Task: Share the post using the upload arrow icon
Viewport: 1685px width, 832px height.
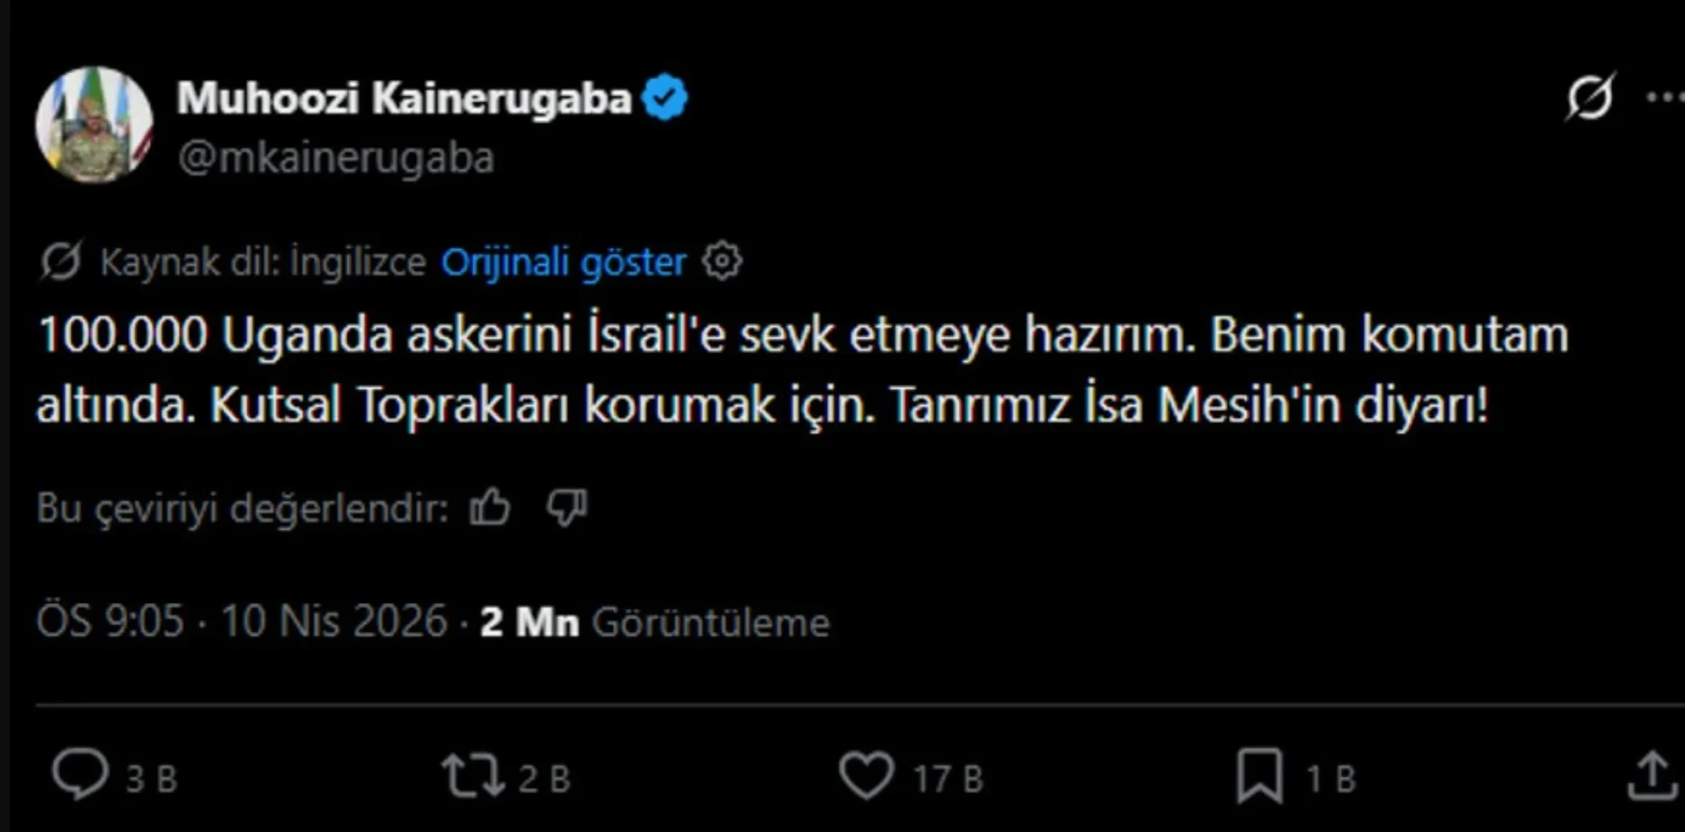Action: pyautogui.click(x=1651, y=776)
